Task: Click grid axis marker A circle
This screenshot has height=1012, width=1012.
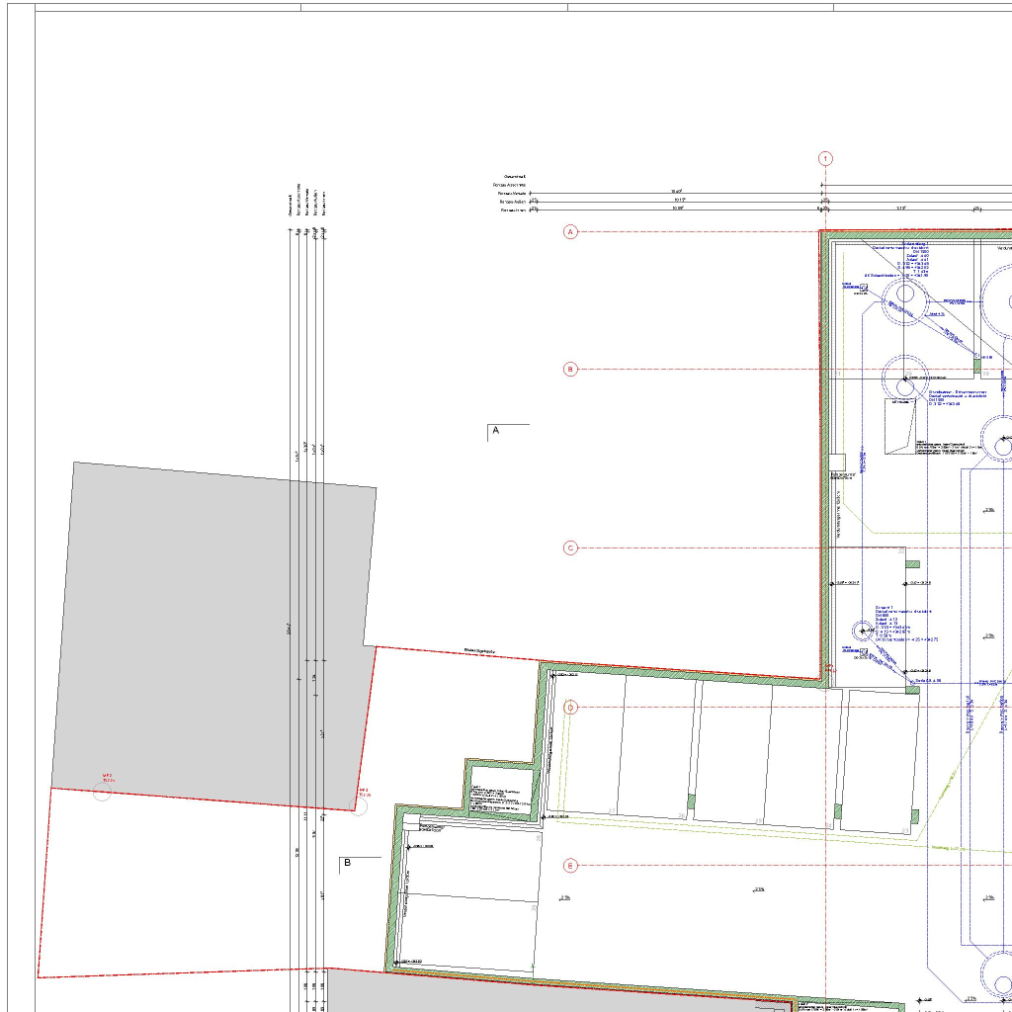Action: [570, 232]
